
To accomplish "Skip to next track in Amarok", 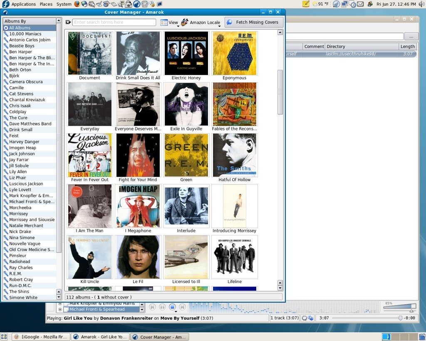I will [182, 307].
